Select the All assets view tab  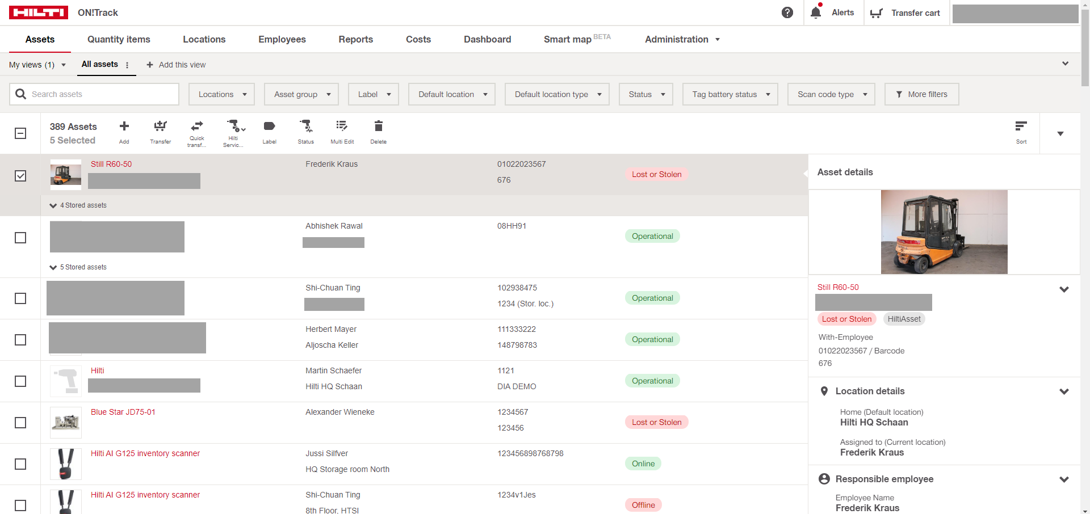click(x=100, y=64)
